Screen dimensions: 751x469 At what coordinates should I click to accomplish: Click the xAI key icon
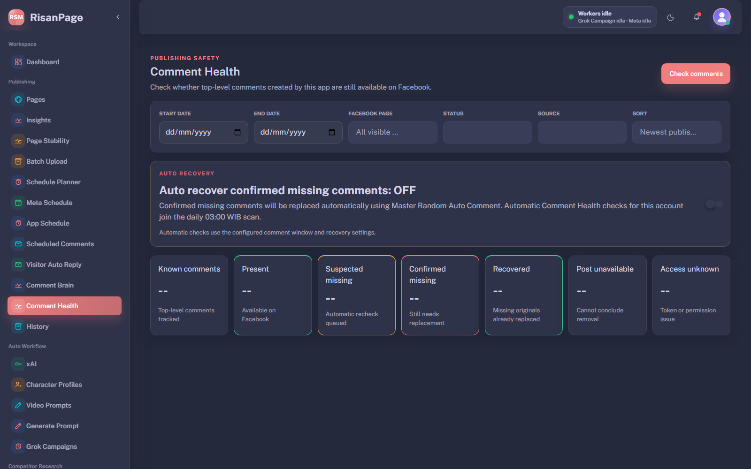tap(18, 364)
